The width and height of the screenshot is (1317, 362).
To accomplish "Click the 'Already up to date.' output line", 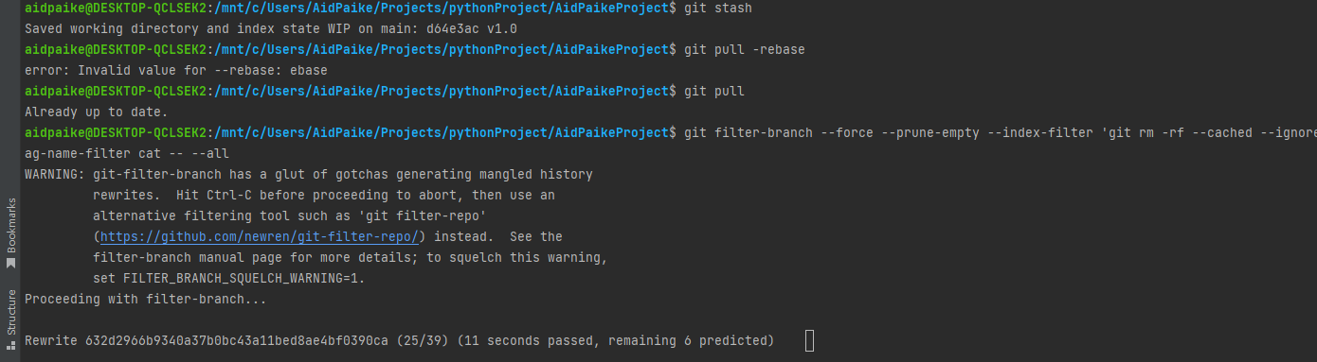I will point(97,112).
